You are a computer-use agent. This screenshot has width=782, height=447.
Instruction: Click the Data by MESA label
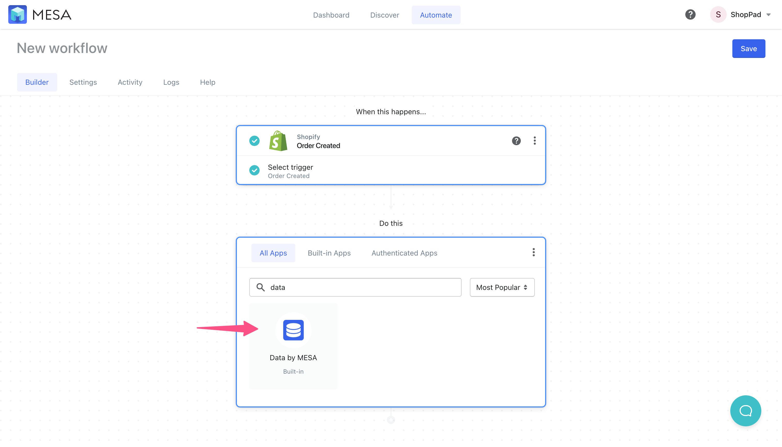point(293,358)
